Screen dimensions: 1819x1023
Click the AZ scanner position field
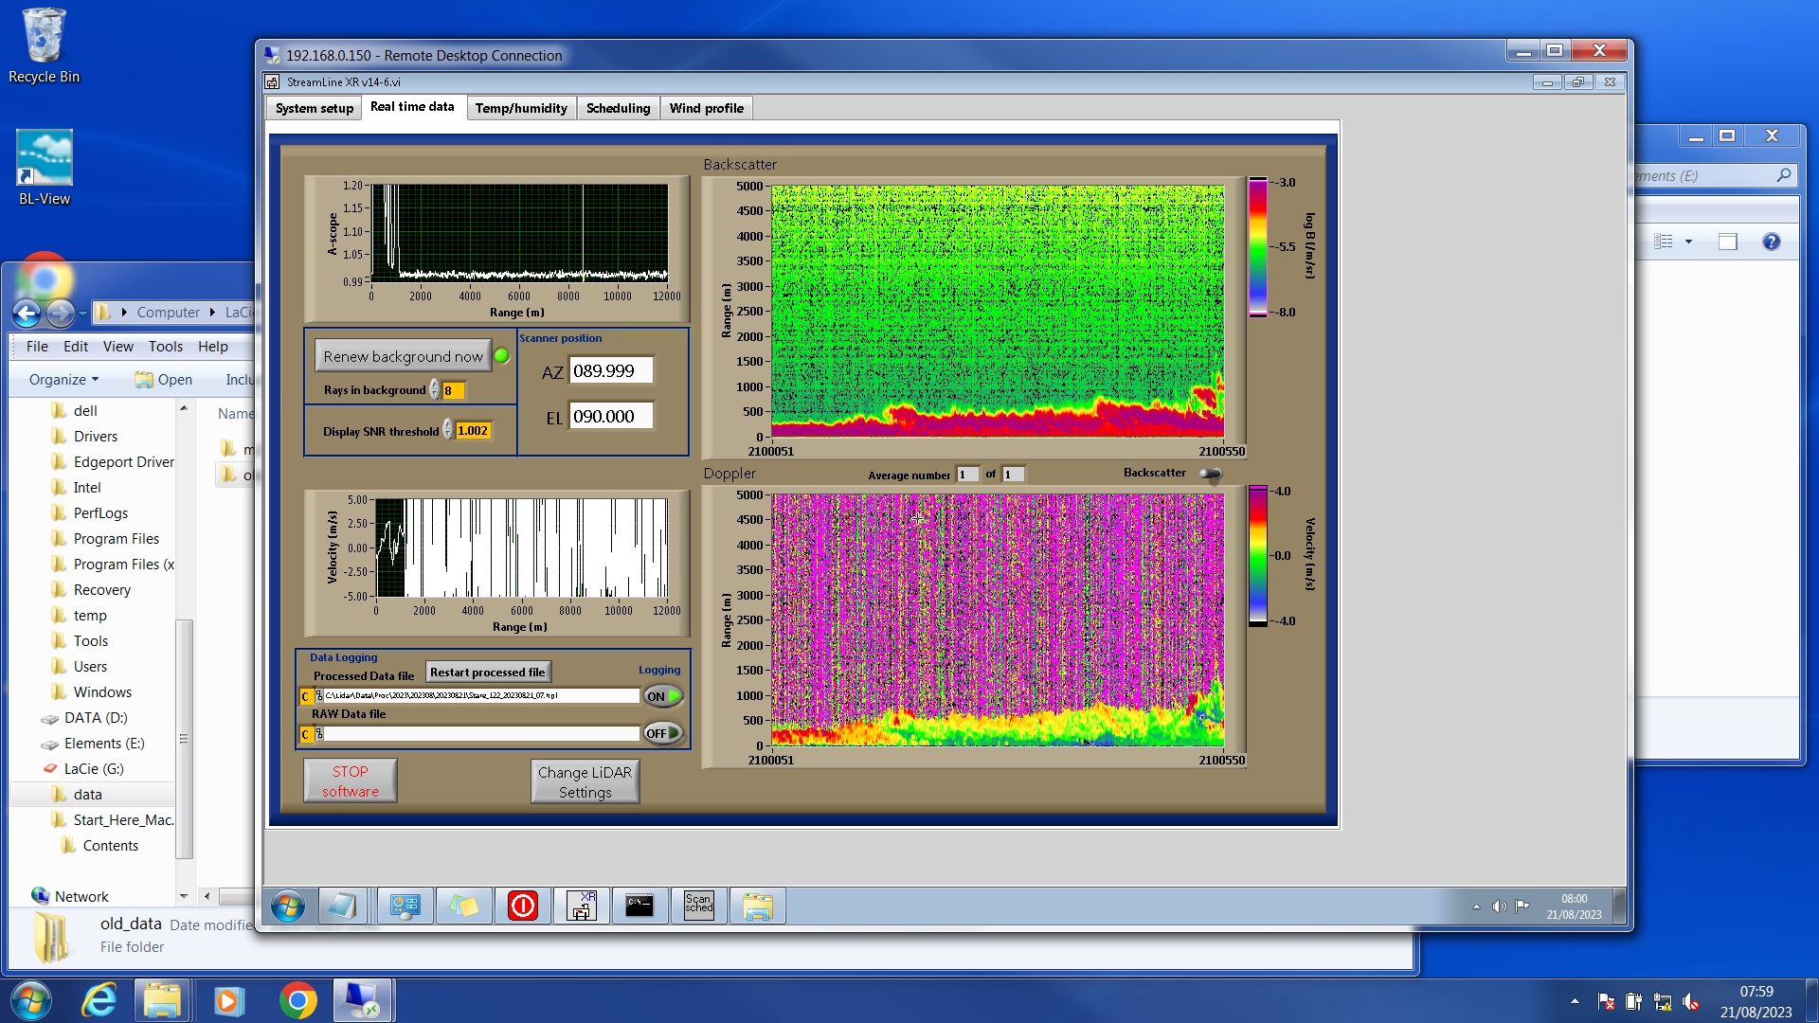(x=610, y=370)
